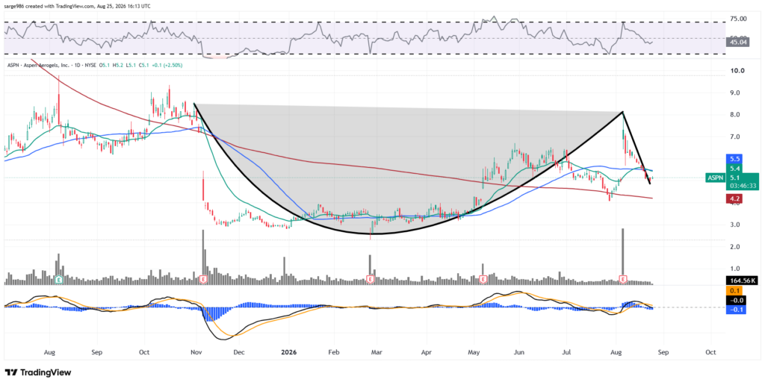Click the ASPN ticker tag on price axis

coord(716,178)
